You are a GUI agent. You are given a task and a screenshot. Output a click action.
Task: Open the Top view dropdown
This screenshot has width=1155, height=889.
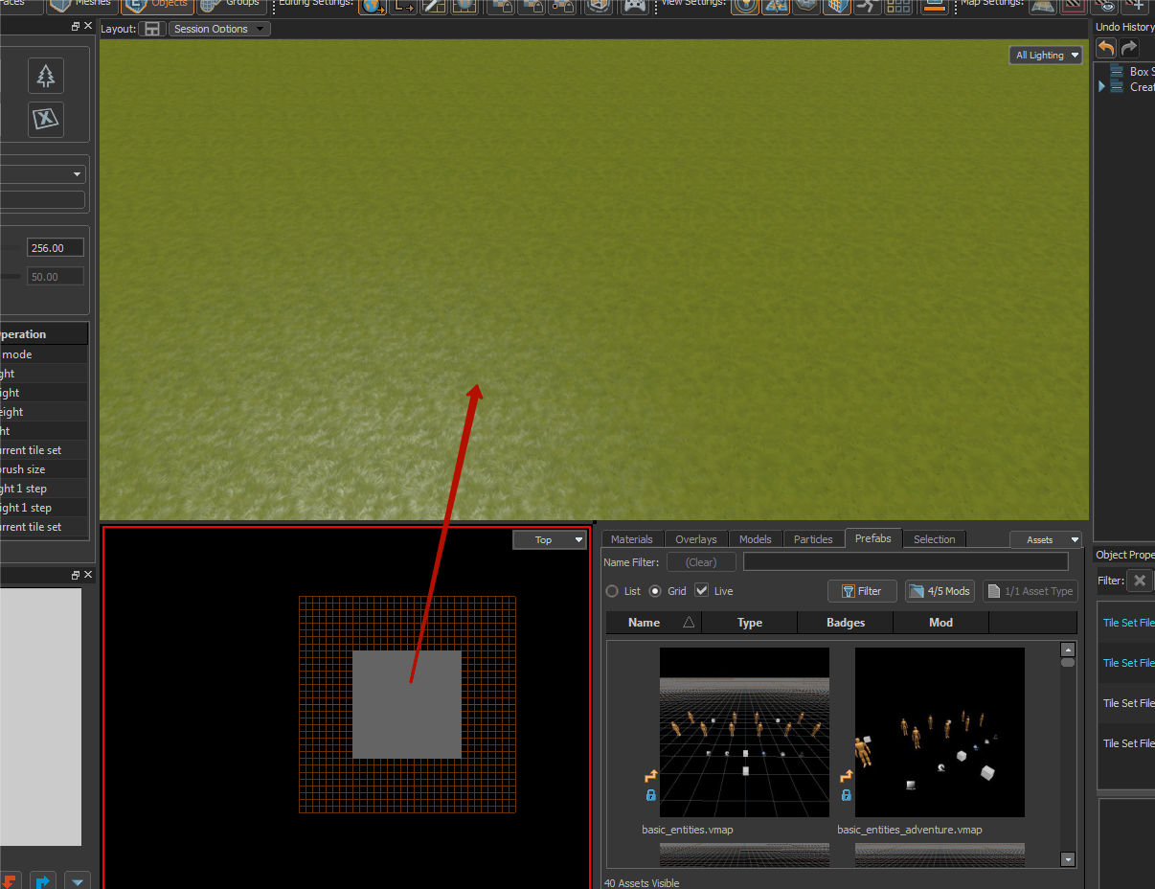(x=550, y=540)
